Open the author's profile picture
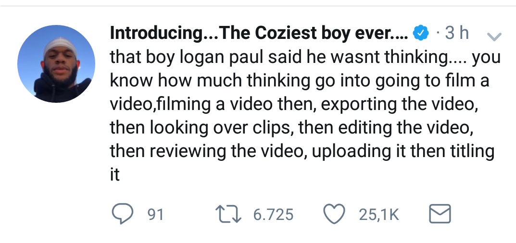 (56, 64)
